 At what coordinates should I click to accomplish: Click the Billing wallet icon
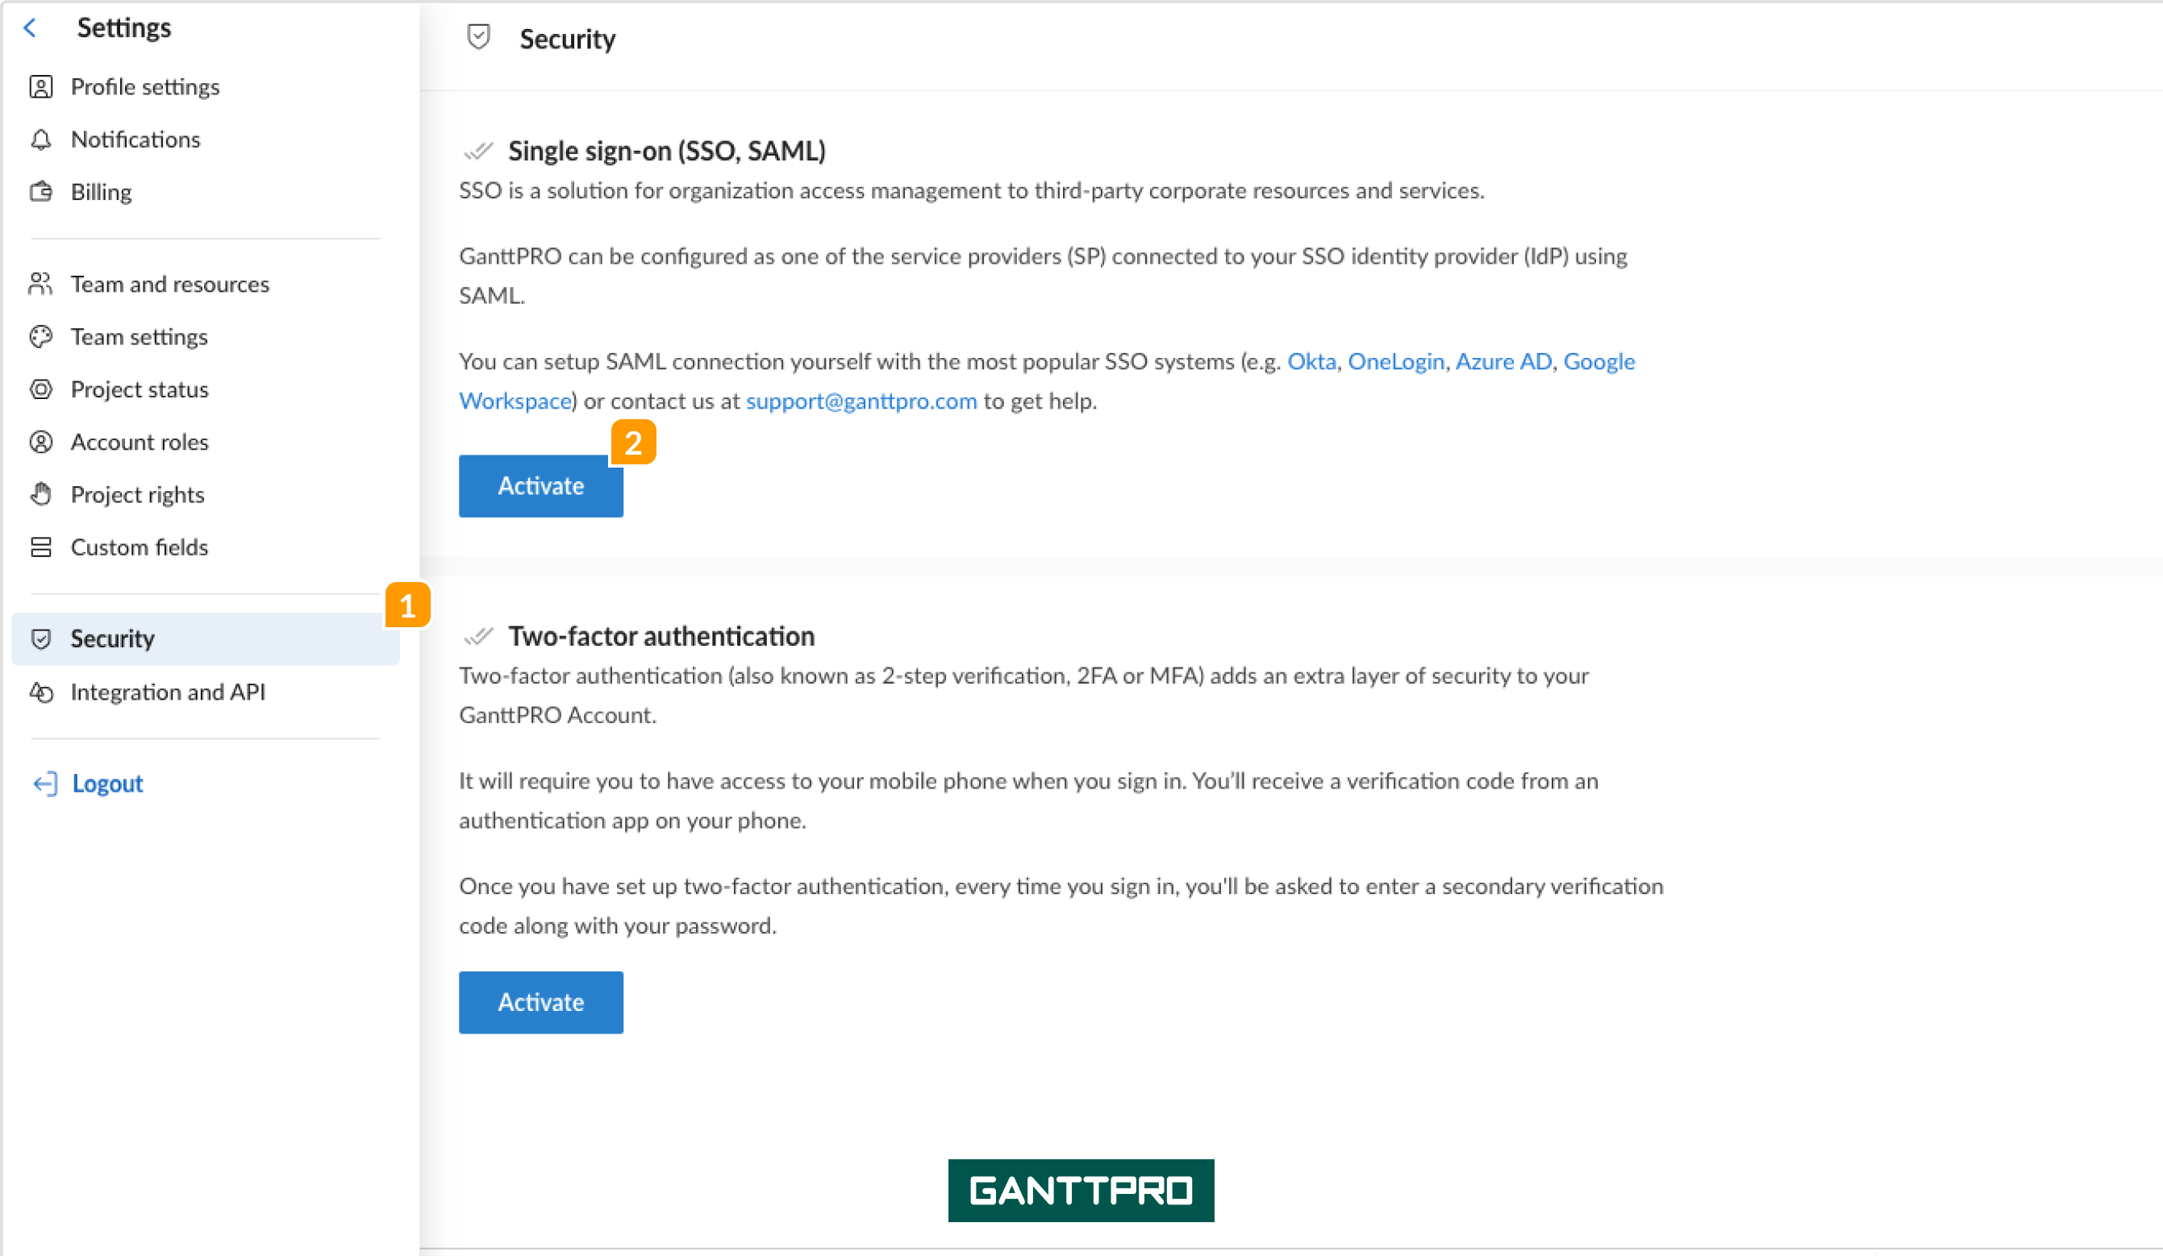40,191
